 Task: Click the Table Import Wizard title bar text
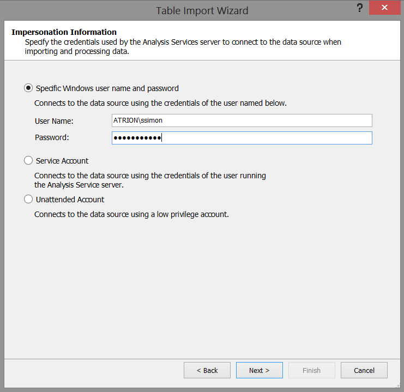tap(202, 10)
